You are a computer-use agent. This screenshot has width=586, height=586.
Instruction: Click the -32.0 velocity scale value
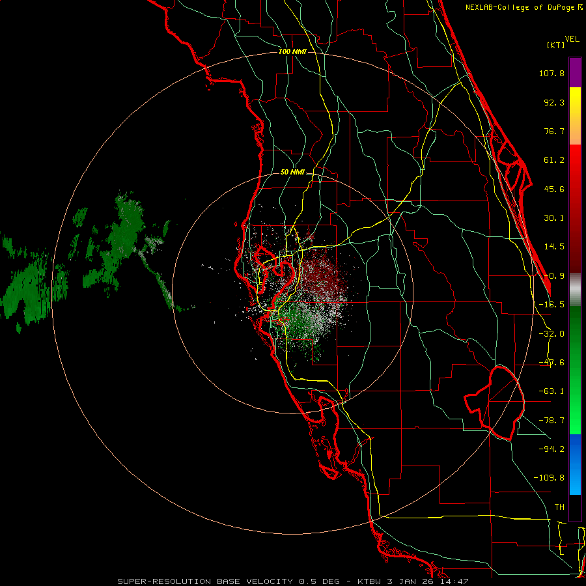click(x=551, y=334)
